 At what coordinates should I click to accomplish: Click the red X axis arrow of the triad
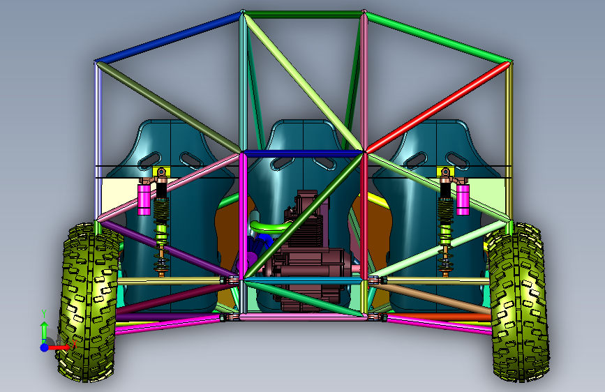61,347
